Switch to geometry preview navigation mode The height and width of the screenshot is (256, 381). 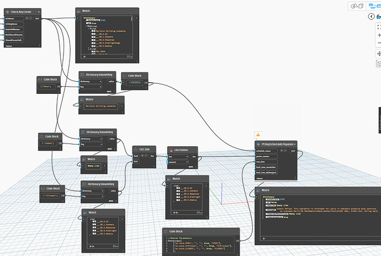(x=356, y=6)
